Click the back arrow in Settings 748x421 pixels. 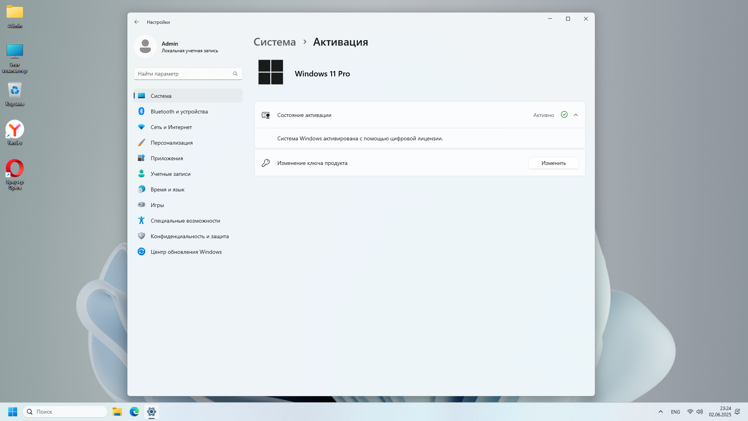click(137, 22)
